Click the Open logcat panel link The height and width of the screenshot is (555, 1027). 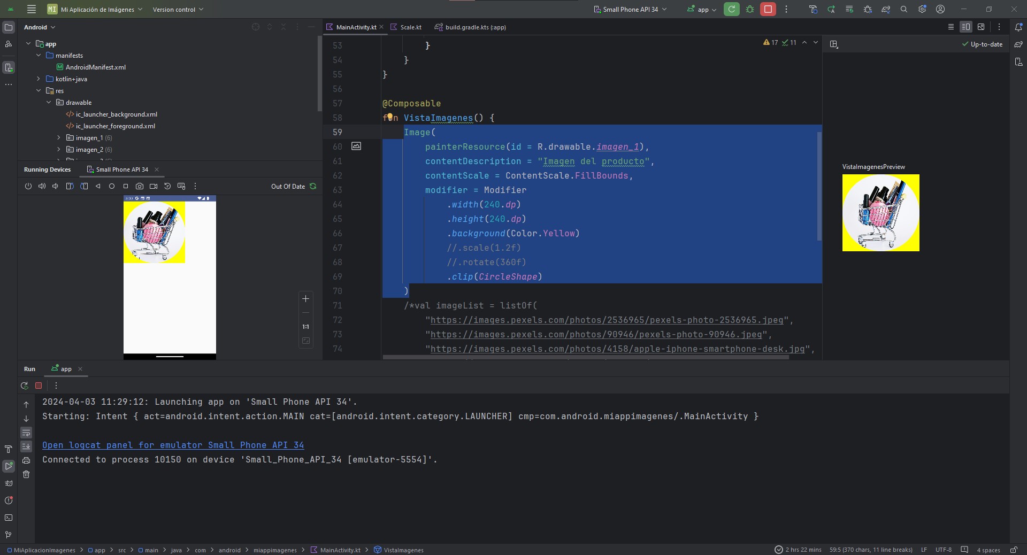pyautogui.click(x=173, y=445)
